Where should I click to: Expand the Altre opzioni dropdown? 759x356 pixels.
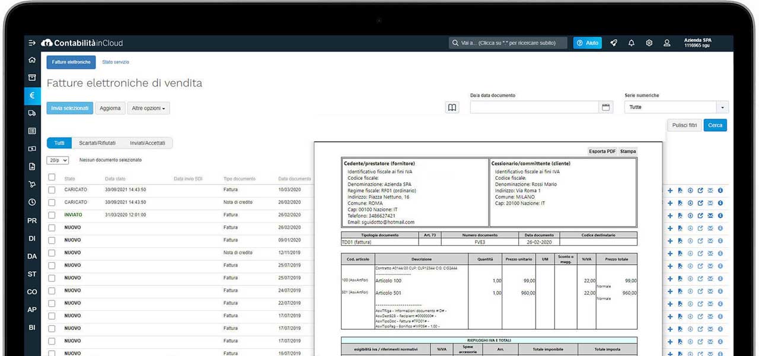(x=148, y=108)
